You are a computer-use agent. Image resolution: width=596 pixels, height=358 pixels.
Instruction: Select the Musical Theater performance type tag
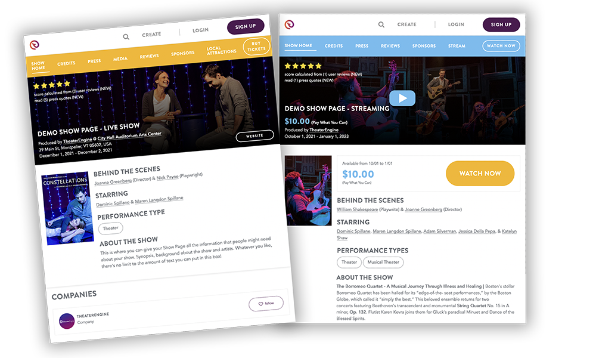coord(383,262)
